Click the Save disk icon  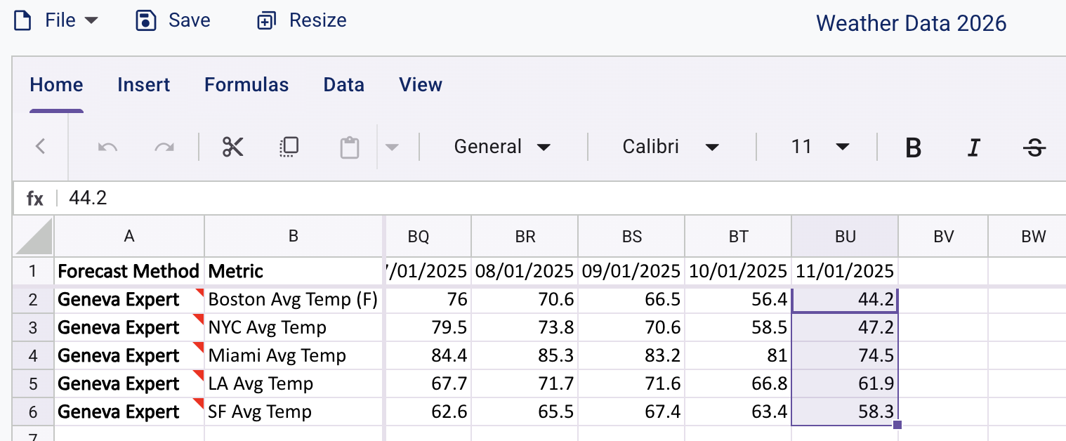[x=145, y=20]
